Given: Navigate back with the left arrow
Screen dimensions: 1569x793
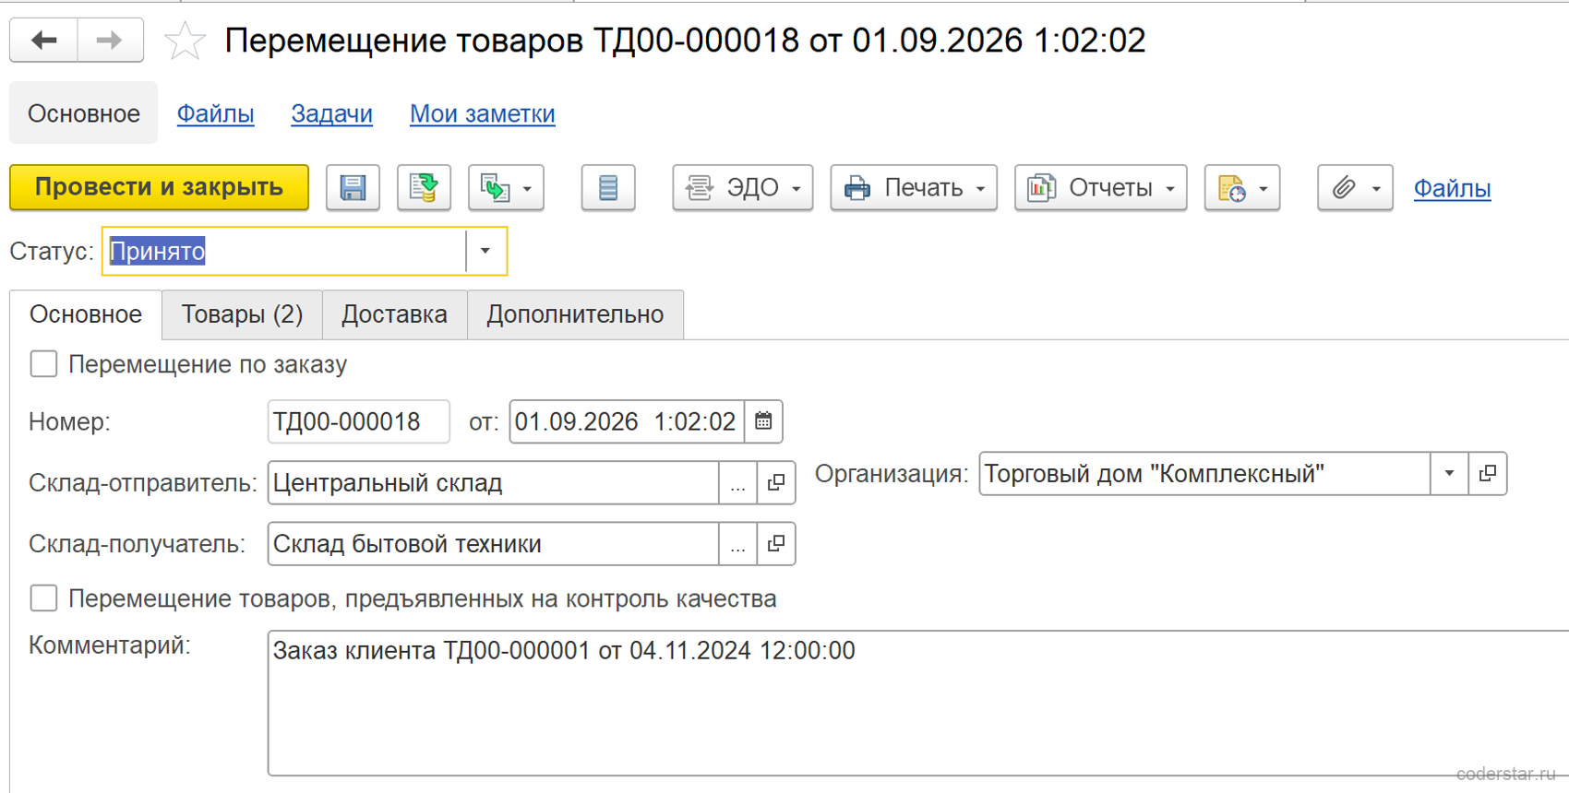Looking at the screenshot, I should (43, 41).
